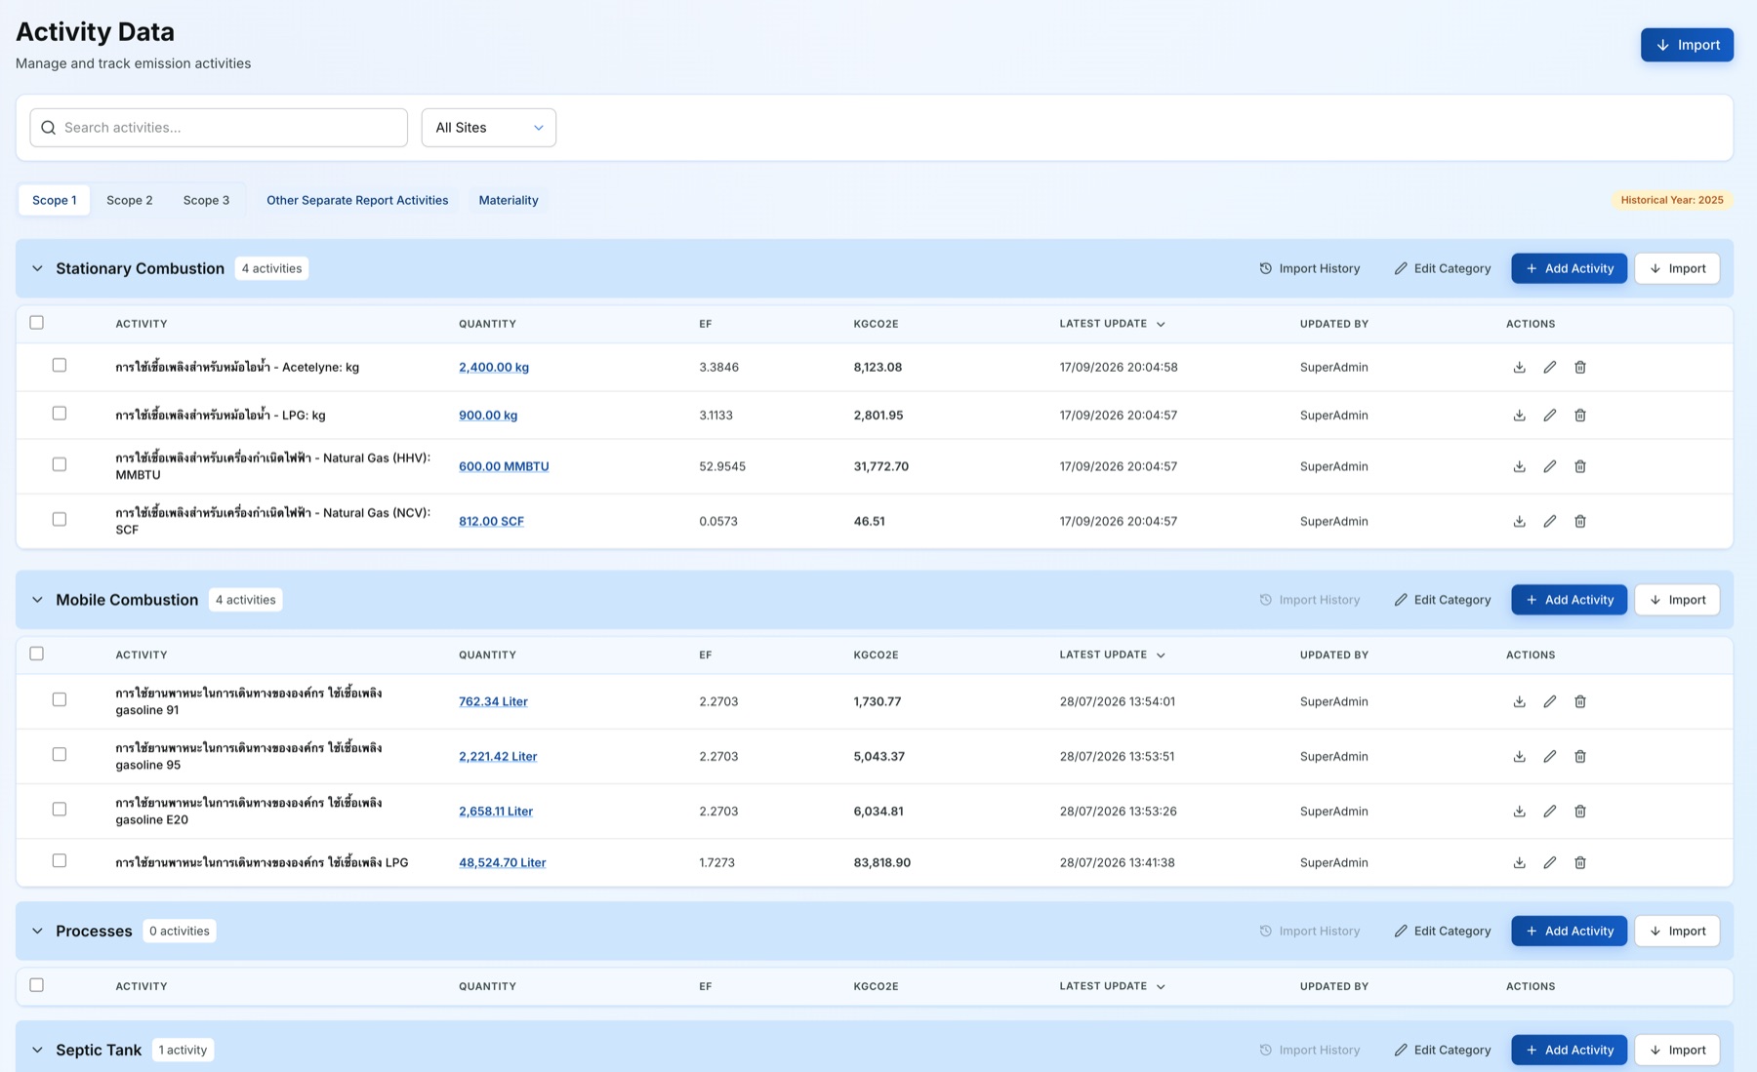The image size is (1757, 1072).
Task: Collapse the Mobile Combustion section
Action: coord(37,600)
